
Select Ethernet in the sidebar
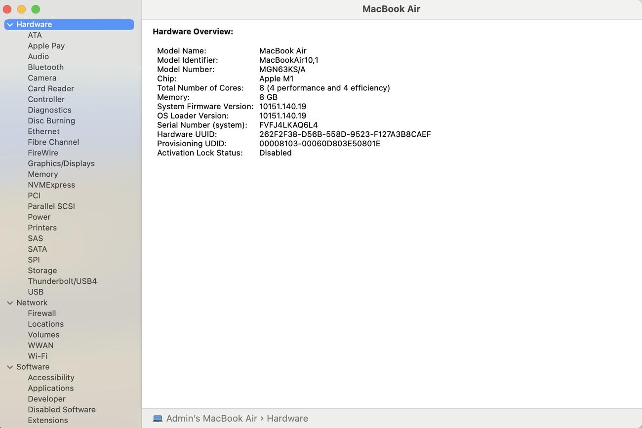[43, 131]
